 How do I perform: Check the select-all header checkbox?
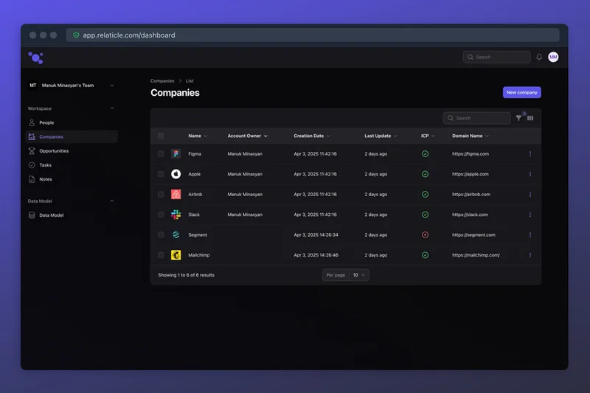pyautogui.click(x=161, y=136)
